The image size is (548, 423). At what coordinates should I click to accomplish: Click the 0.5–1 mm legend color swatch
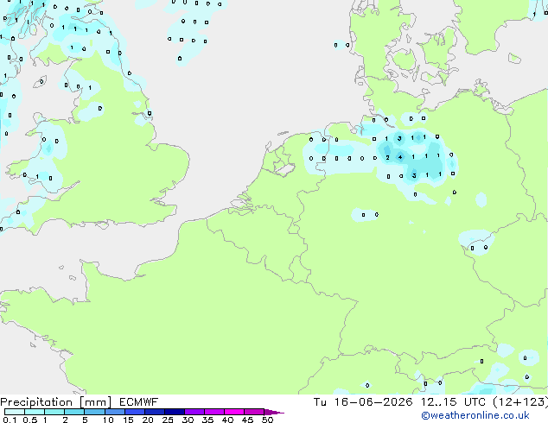[x=35, y=412]
